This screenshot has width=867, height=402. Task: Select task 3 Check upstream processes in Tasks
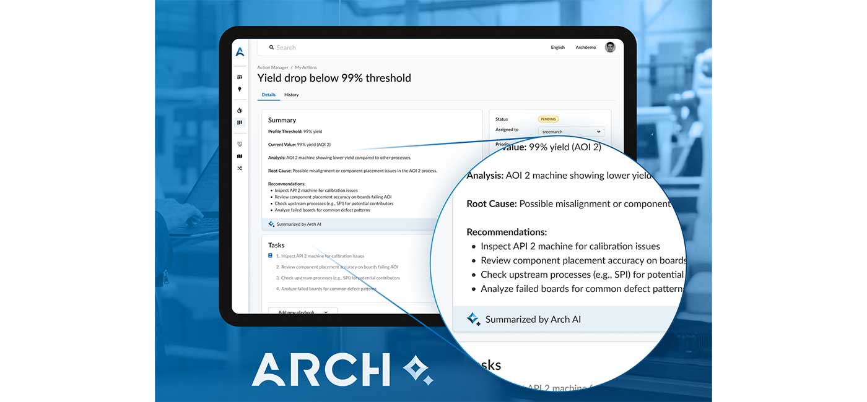(x=338, y=278)
